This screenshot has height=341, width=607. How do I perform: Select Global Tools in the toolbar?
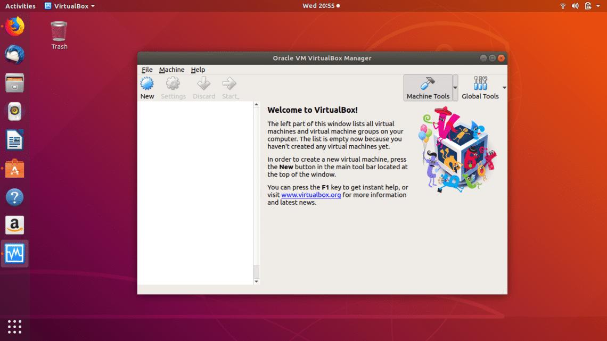[x=480, y=87]
